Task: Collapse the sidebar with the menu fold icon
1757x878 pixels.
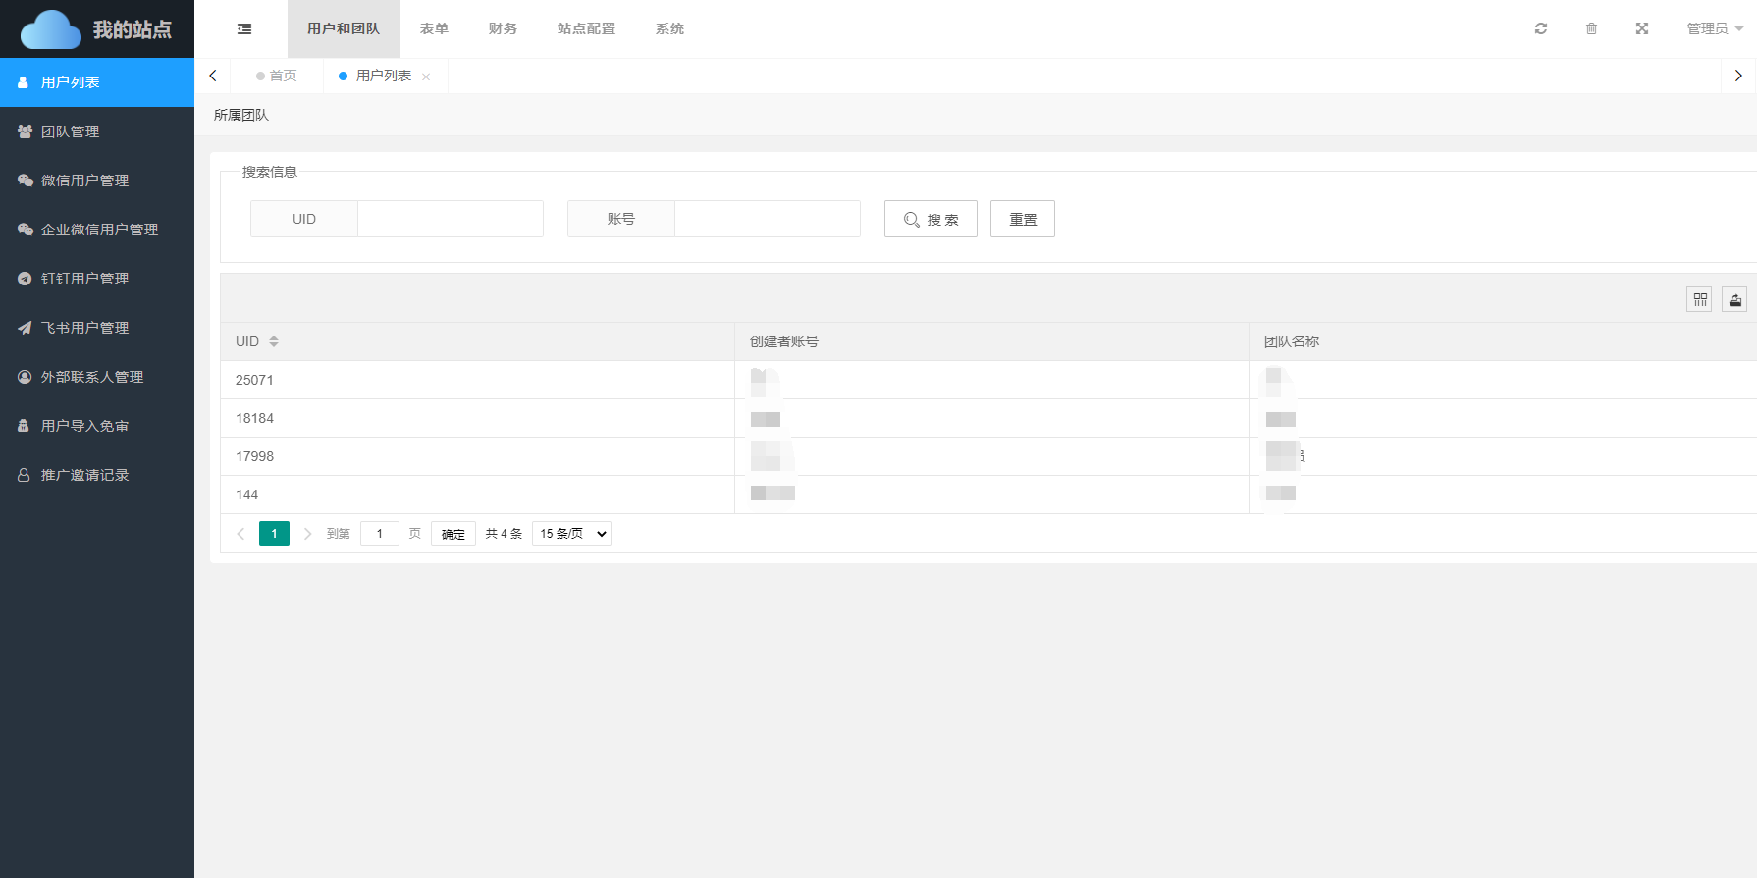Action: coord(244,29)
